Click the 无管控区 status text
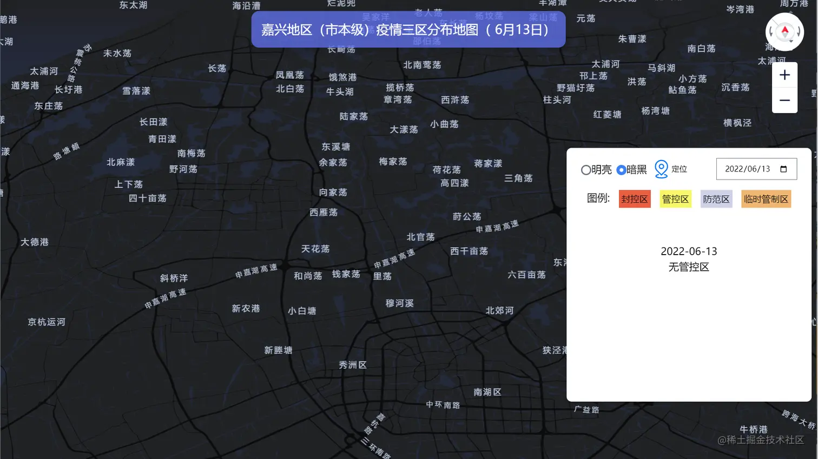 [x=689, y=267]
